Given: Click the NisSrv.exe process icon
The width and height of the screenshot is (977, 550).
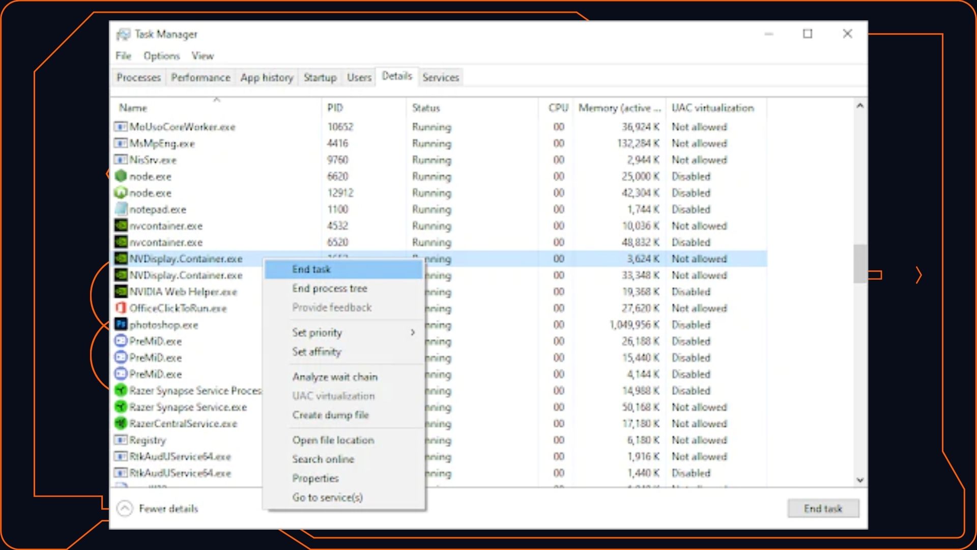Looking at the screenshot, I should (x=121, y=160).
